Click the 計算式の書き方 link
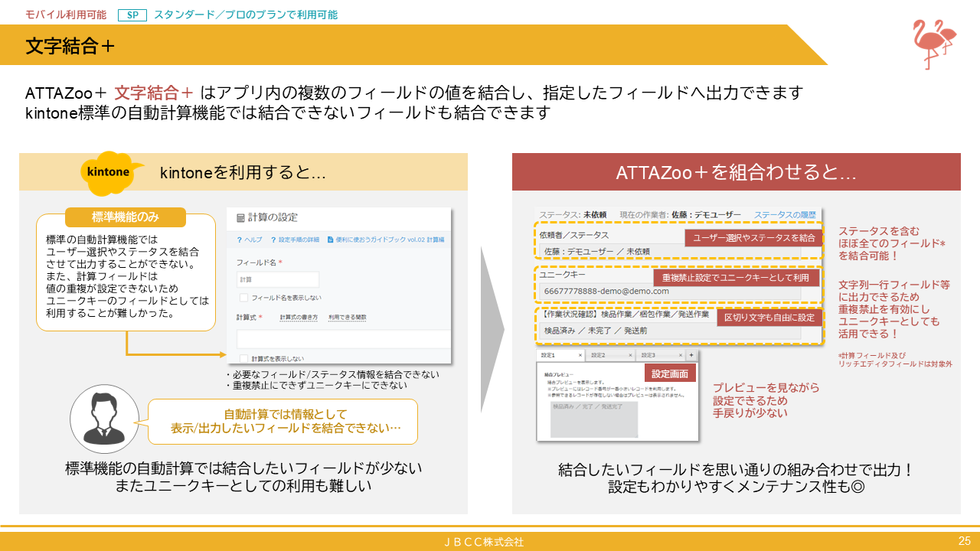This screenshot has width=980, height=551. [x=298, y=317]
